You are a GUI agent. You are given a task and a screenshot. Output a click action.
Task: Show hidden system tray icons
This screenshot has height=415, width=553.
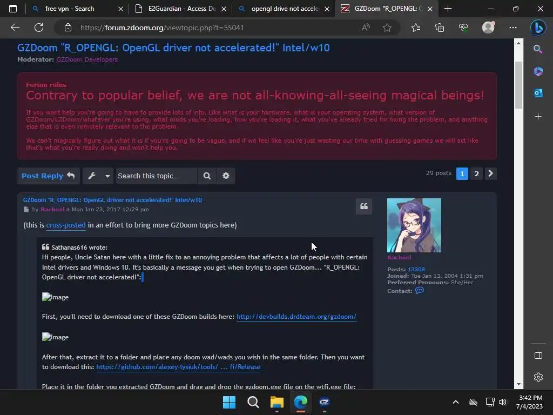click(456, 402)
